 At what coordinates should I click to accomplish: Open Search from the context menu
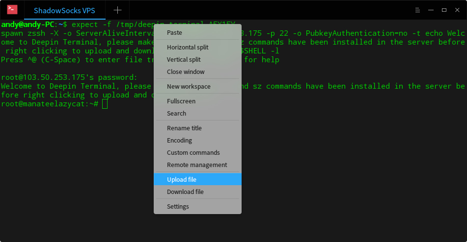176,114
